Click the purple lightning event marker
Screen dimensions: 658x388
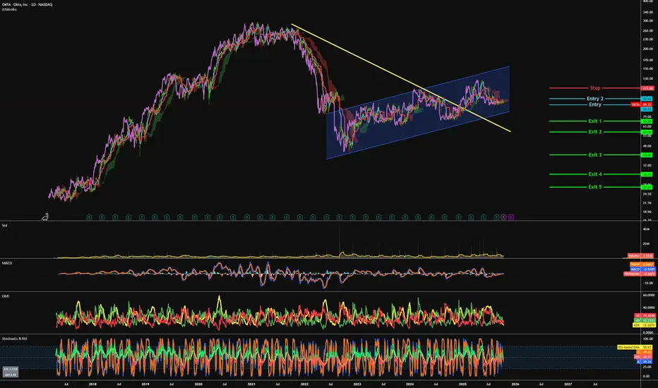(503, 217)
